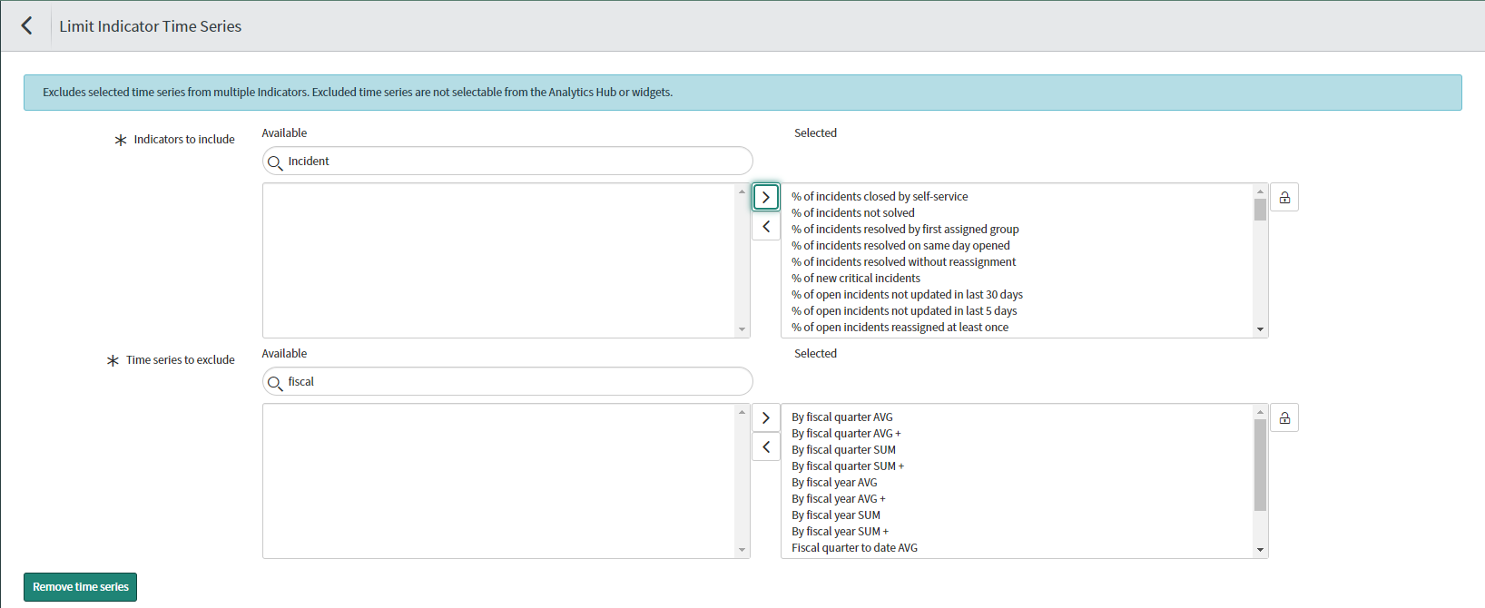This screenshot has height=608, width=1485.
Task: Select 'By fiscal quarter SUM' entry
Action: [843, 450]
